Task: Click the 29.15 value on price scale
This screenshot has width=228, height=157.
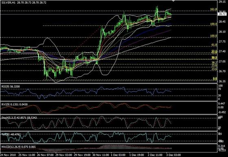Action: pos(222,2)
